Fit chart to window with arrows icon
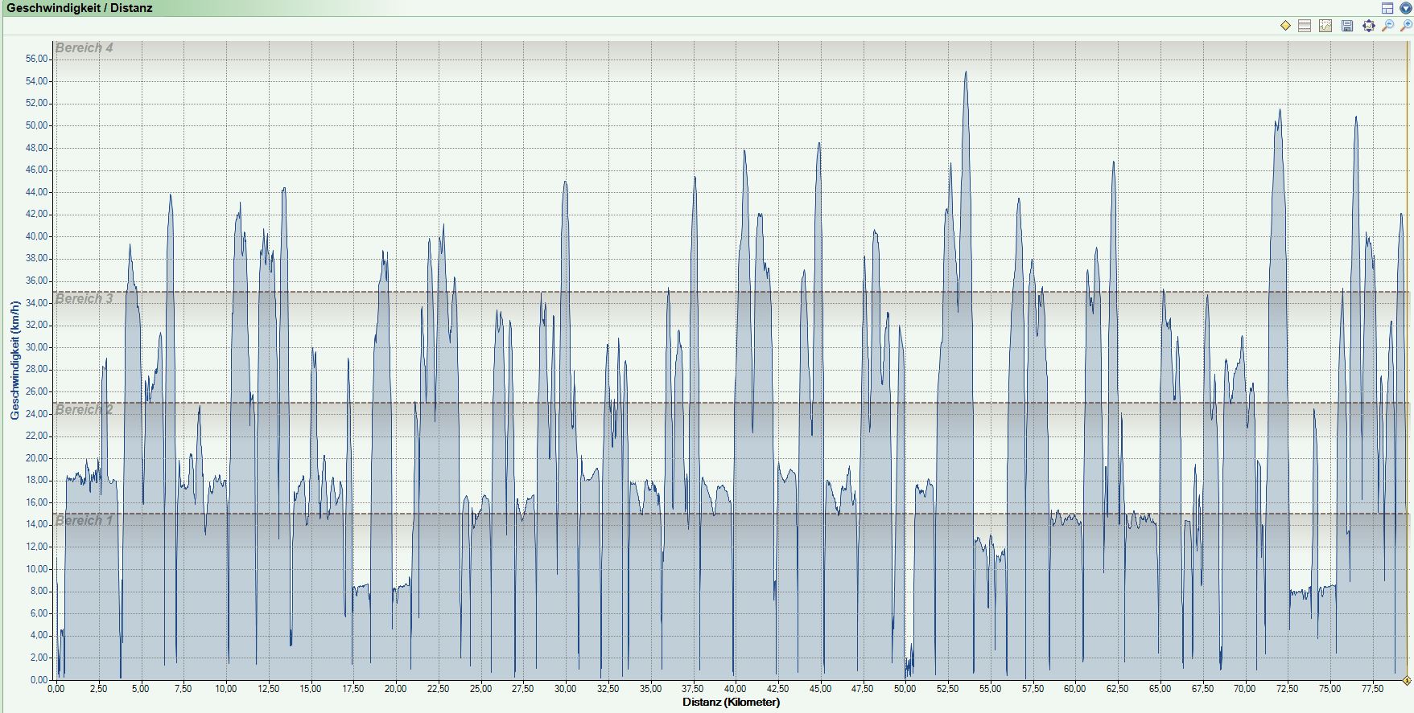Image resolution: width=1414 pixels, height=713 pixels. point(1368,26)
